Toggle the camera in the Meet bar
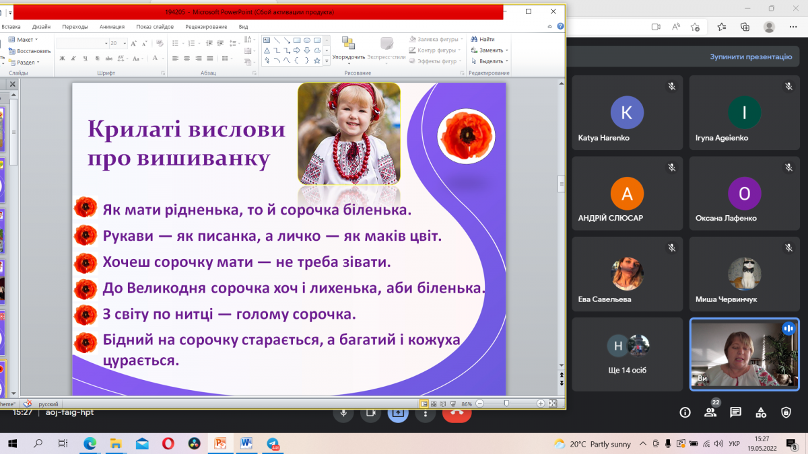The image size is (808, 454). [x=370, y=413]
